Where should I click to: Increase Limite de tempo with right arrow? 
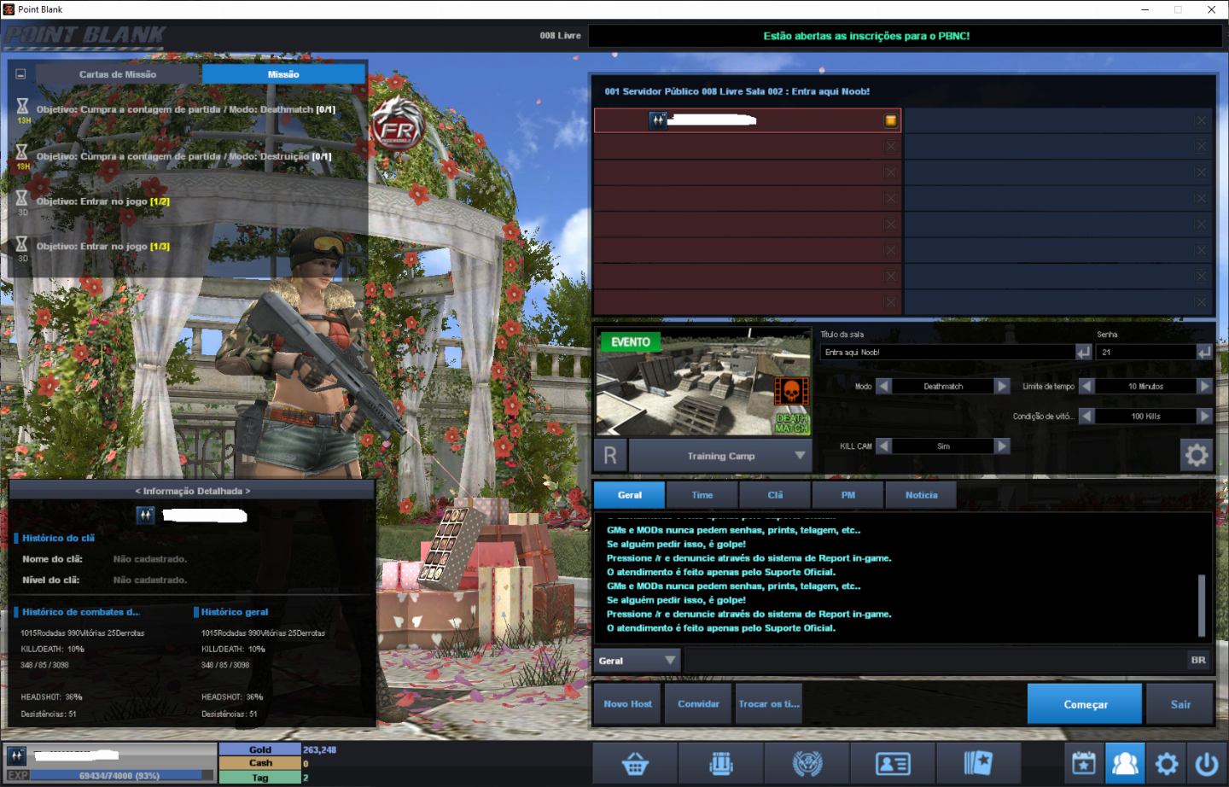pyautogui.click(x=1205, y=386)
